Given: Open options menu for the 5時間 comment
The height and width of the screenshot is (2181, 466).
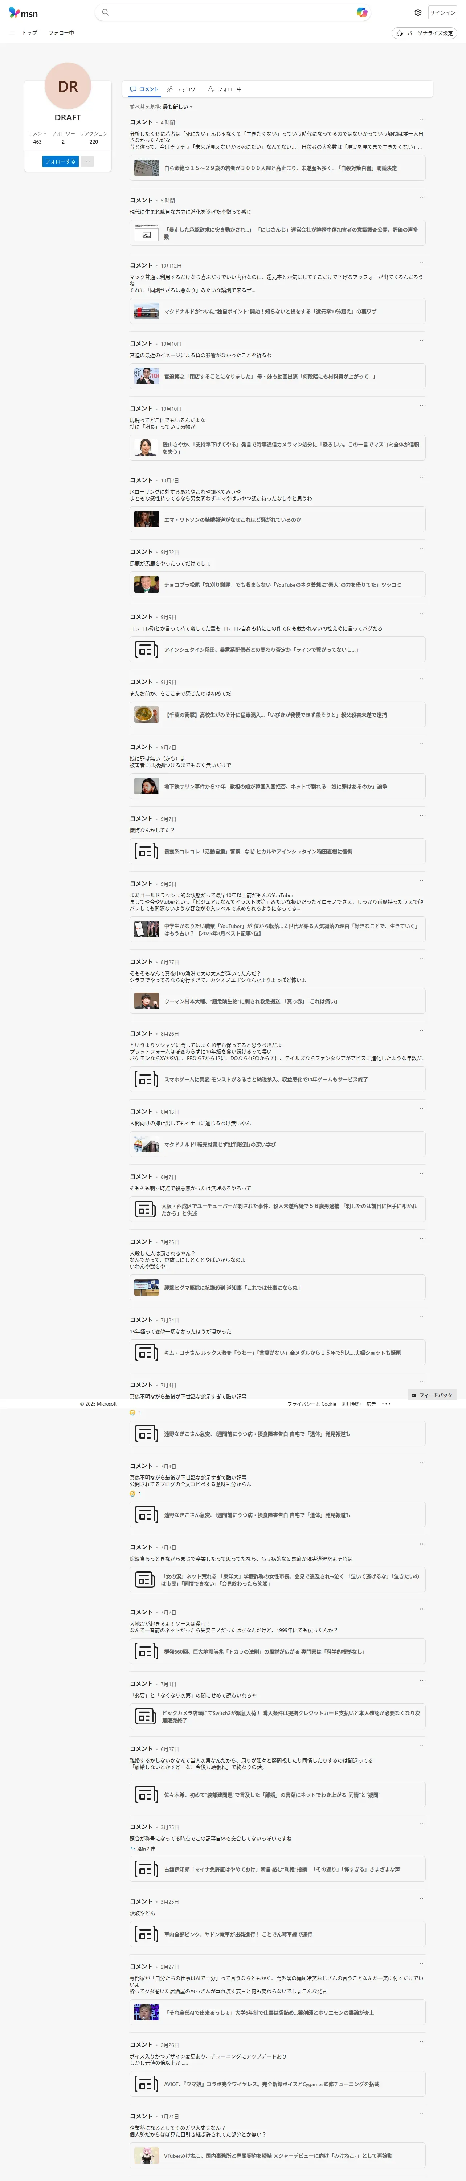Looking at the screenshot, I should tap(422, 197).
